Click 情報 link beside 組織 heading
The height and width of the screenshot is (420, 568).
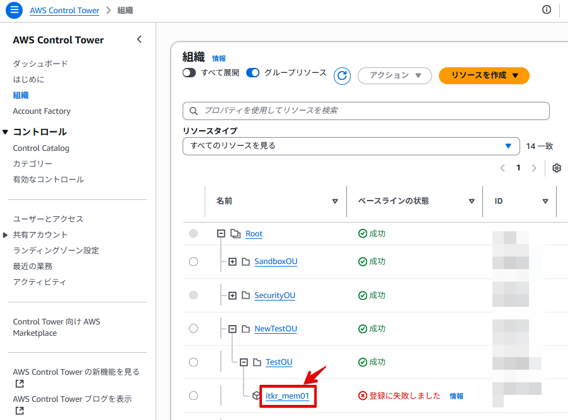[219, 58]
